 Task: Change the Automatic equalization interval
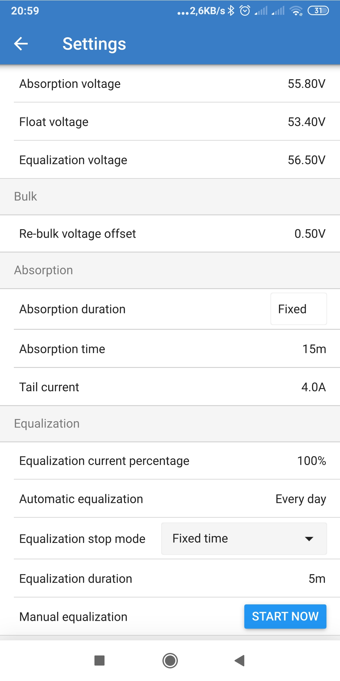click(170, 499)
